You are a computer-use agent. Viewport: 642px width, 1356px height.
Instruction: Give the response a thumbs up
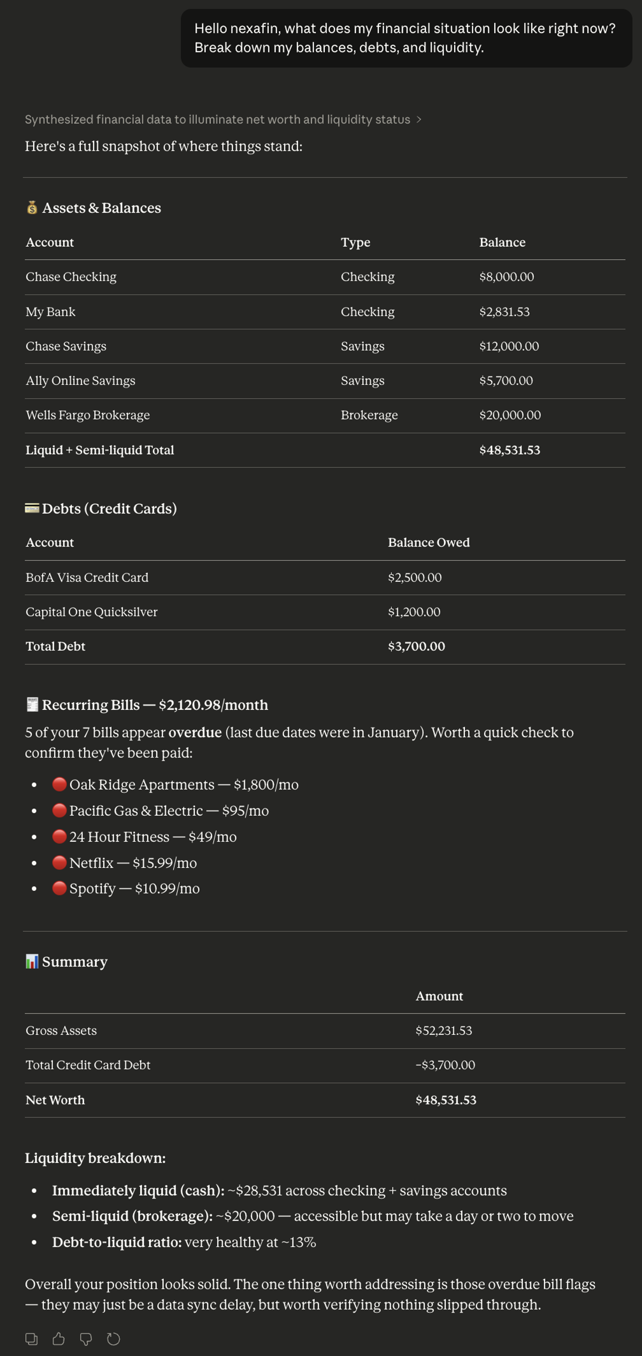click(59, 1338)
